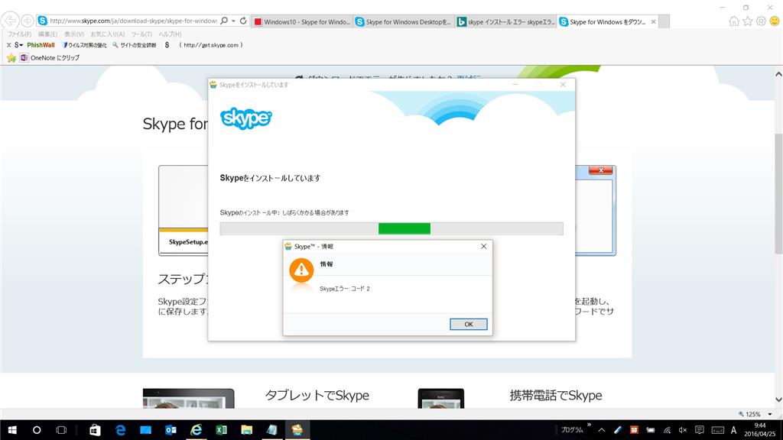This screenshot has height=440, width=783.
Task: Click the add to favorites bar star icon
Action: pos(11,58)
